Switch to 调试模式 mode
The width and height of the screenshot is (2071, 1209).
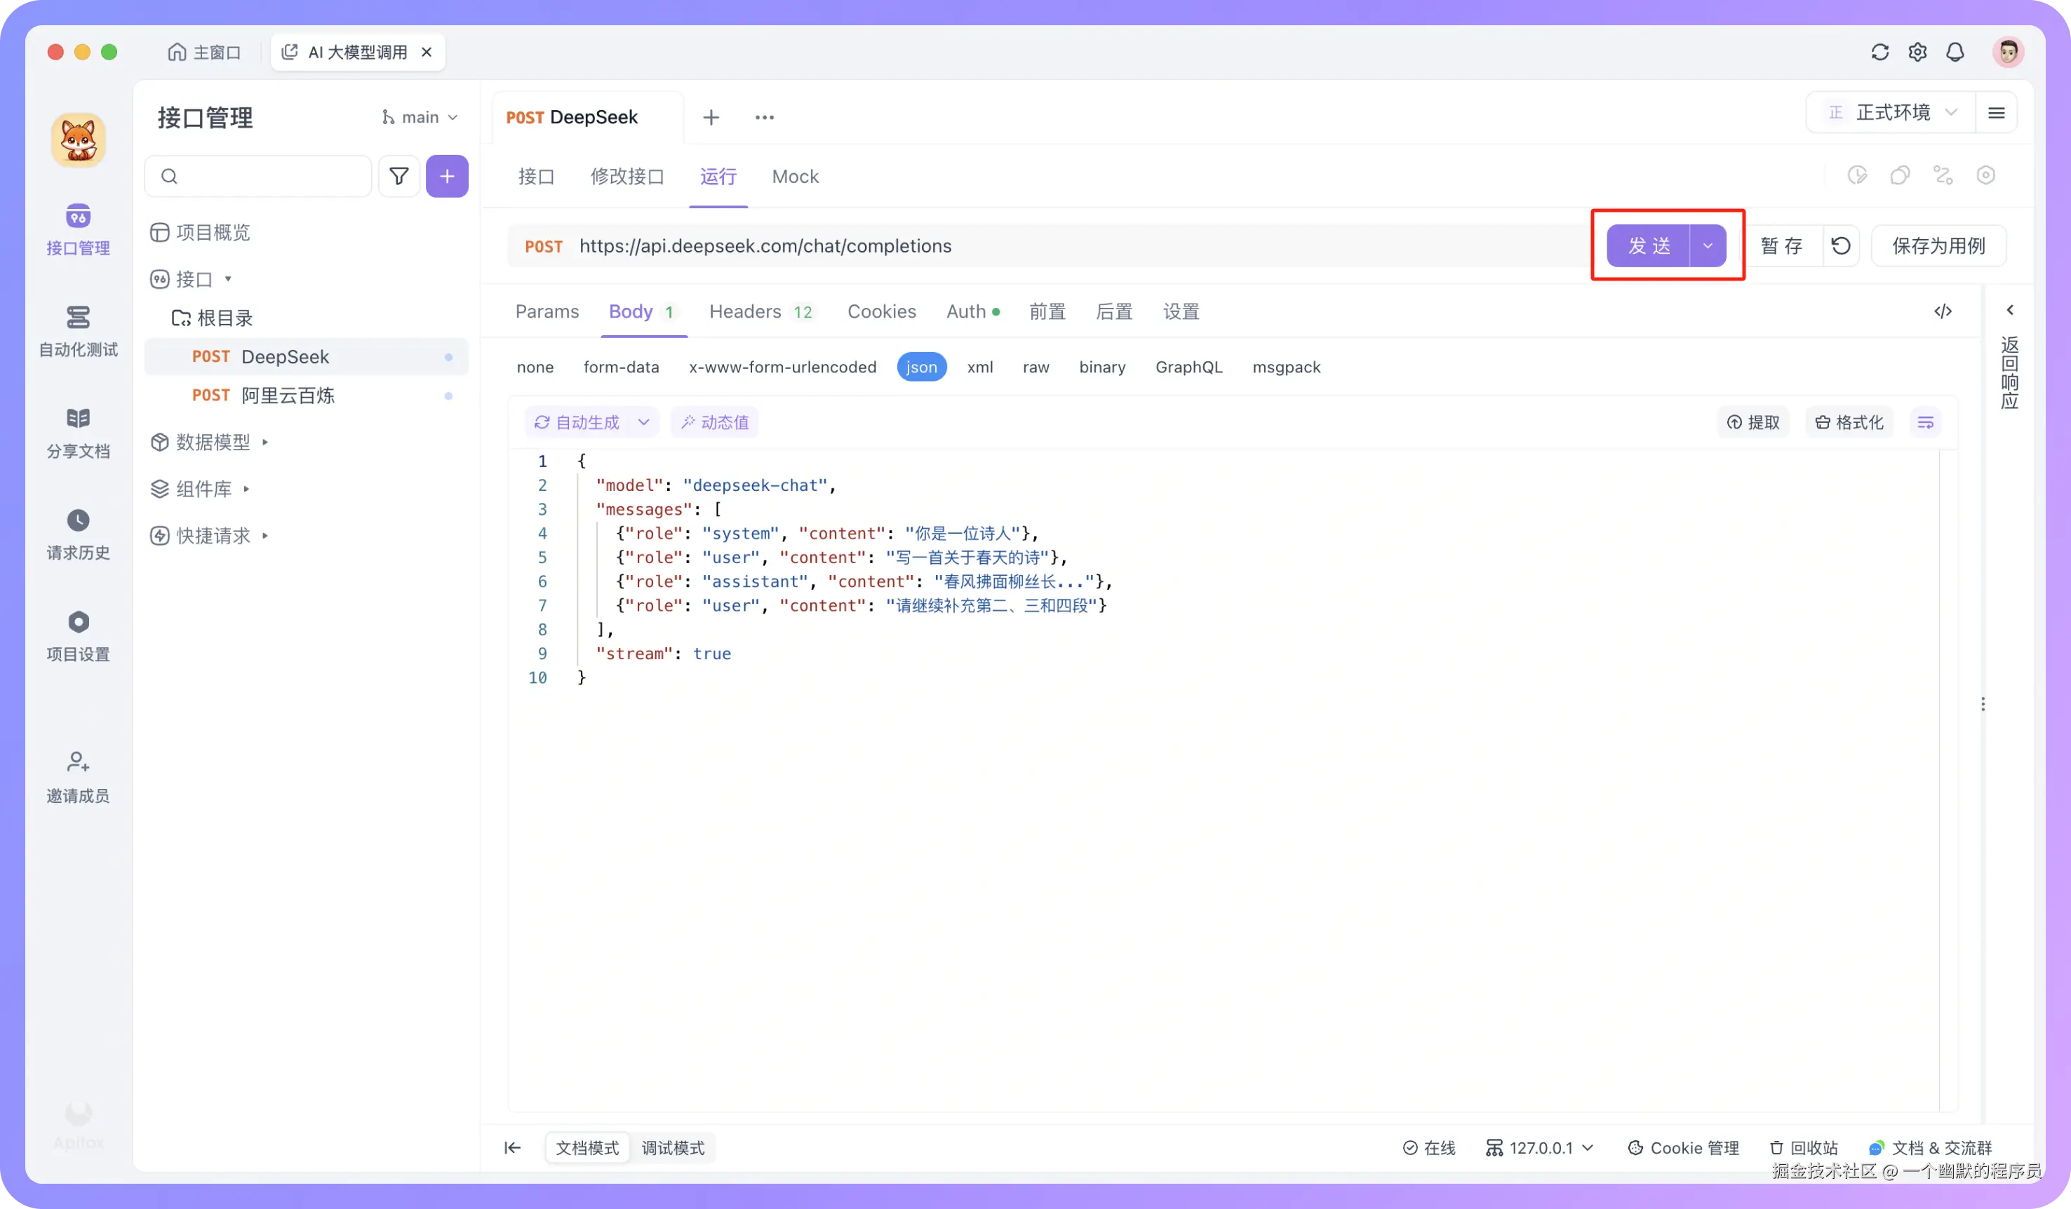click(x=672, y=1147)
